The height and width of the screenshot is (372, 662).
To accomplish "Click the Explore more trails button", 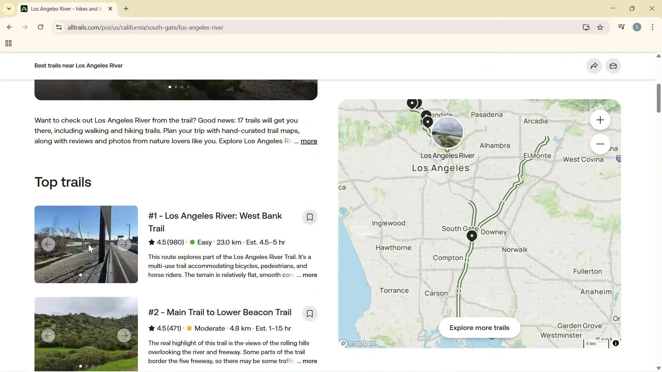I will coord(479,328).
